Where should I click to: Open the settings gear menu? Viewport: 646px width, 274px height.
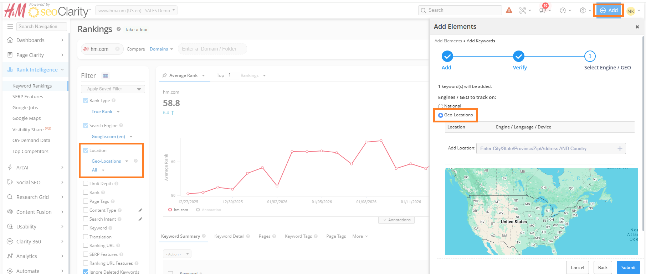[583, 10]
